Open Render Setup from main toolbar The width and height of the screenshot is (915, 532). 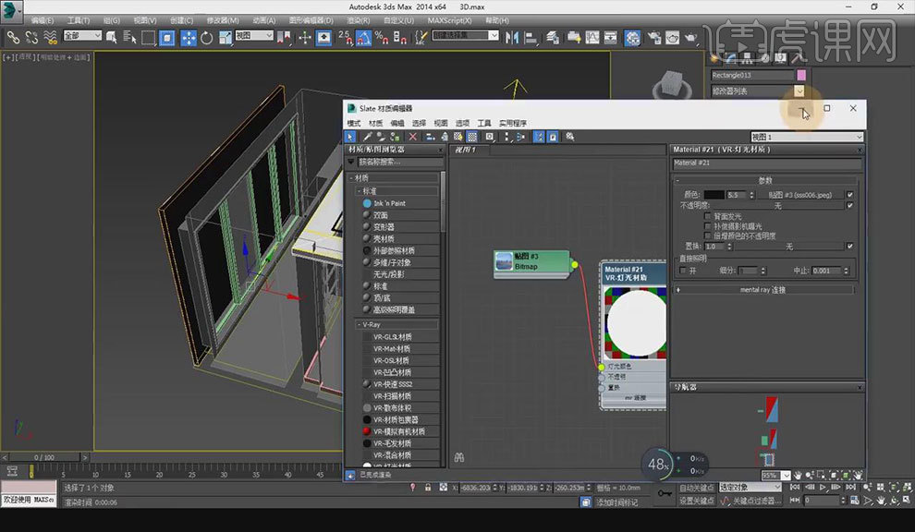tap(654, 38)
